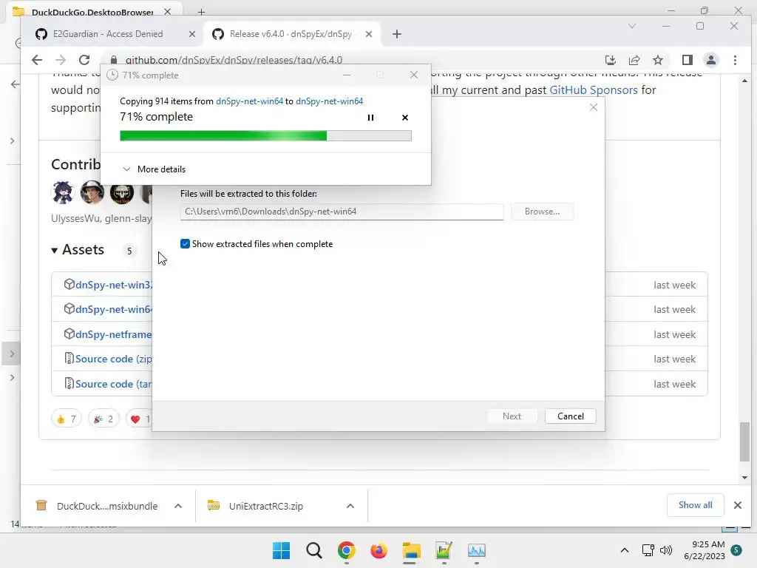Open Chrome three-dot menu

click(x=735, y=60)
